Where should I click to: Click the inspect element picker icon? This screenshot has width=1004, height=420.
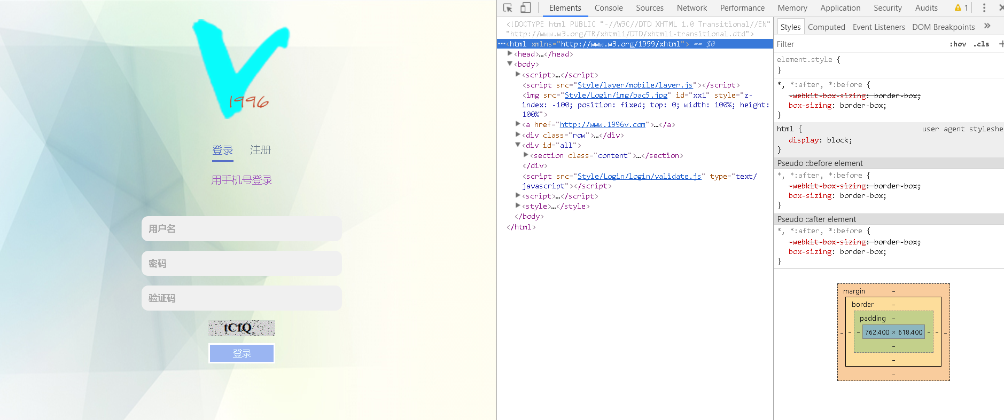point(508,8)
